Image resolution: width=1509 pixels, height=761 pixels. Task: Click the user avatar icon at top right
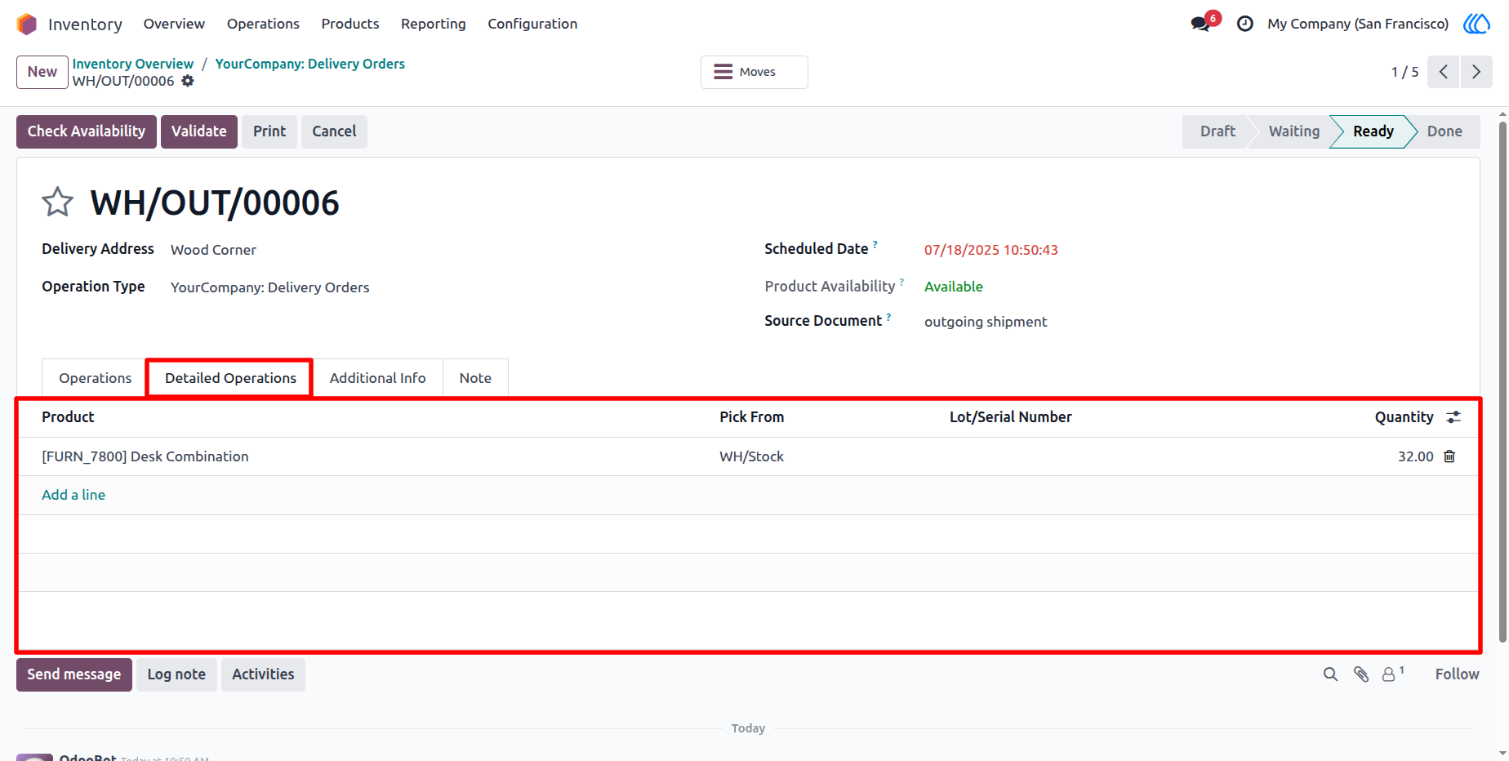[1476, 24]
